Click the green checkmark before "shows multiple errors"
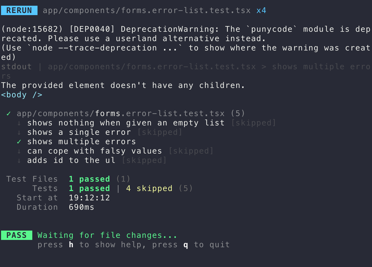This screenshot has width=372, height=267. coord(19,142)
